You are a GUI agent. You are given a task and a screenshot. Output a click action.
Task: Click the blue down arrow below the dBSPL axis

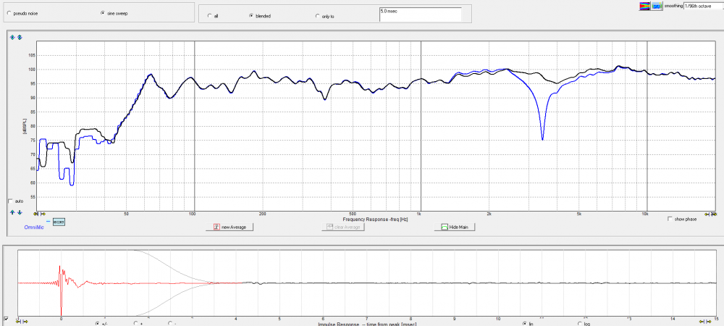19,212
